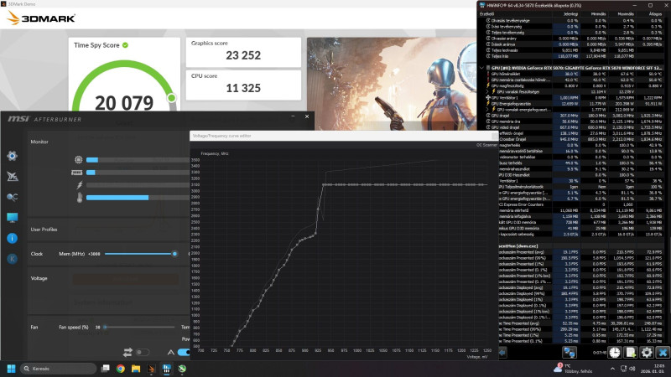The image size is (671, 377).
Task: Click the Átlagos column header in HWiNFO
Action: (x=655, y=14)
